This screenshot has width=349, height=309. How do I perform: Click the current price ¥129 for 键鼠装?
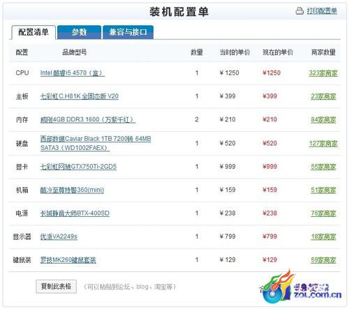pos(269,259)
